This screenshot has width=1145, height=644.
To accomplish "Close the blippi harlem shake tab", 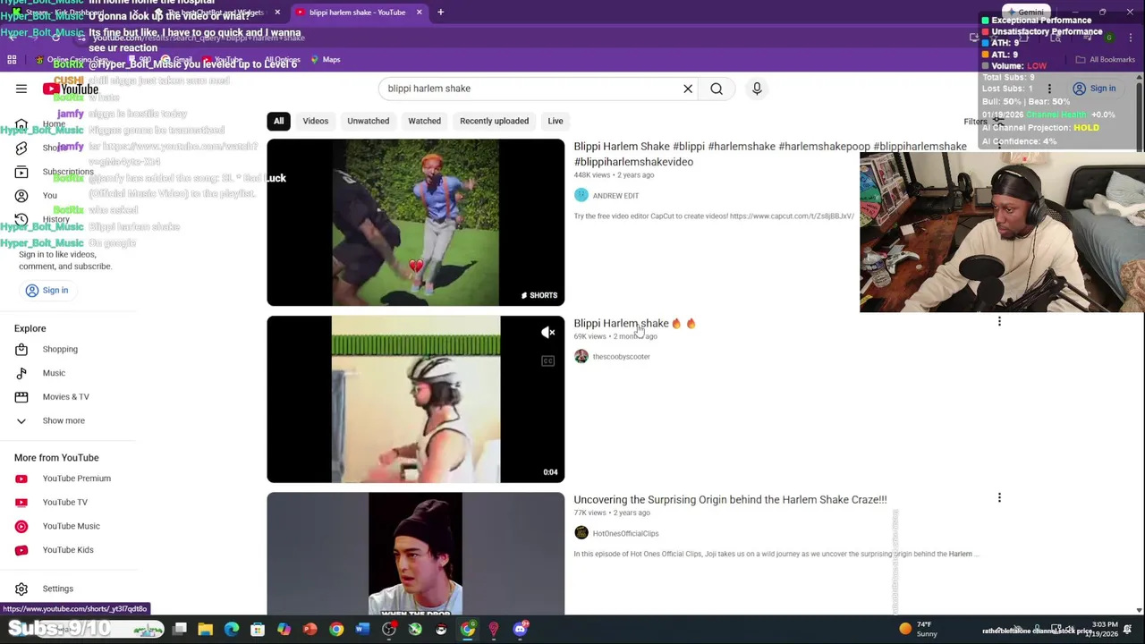I will pyautogui.click(x=419, y=13).
